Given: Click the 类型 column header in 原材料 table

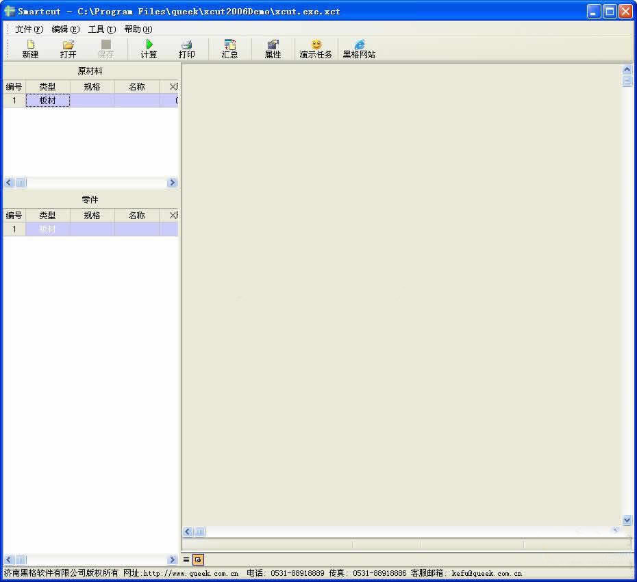Looking at the screenshot, I should click(x=47, y=86).
